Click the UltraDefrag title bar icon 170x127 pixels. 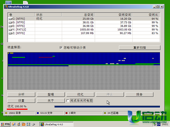coord(6,7)
